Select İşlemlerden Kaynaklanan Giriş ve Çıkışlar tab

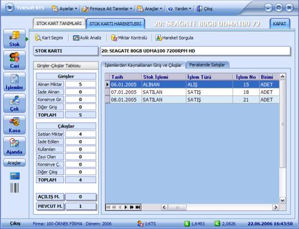[x=143, y=65]
